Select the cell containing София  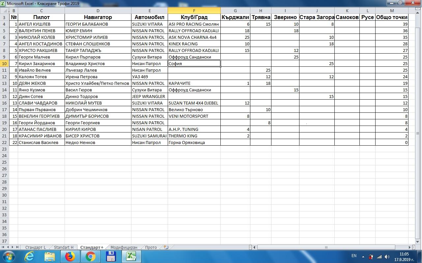click(194, 63)
